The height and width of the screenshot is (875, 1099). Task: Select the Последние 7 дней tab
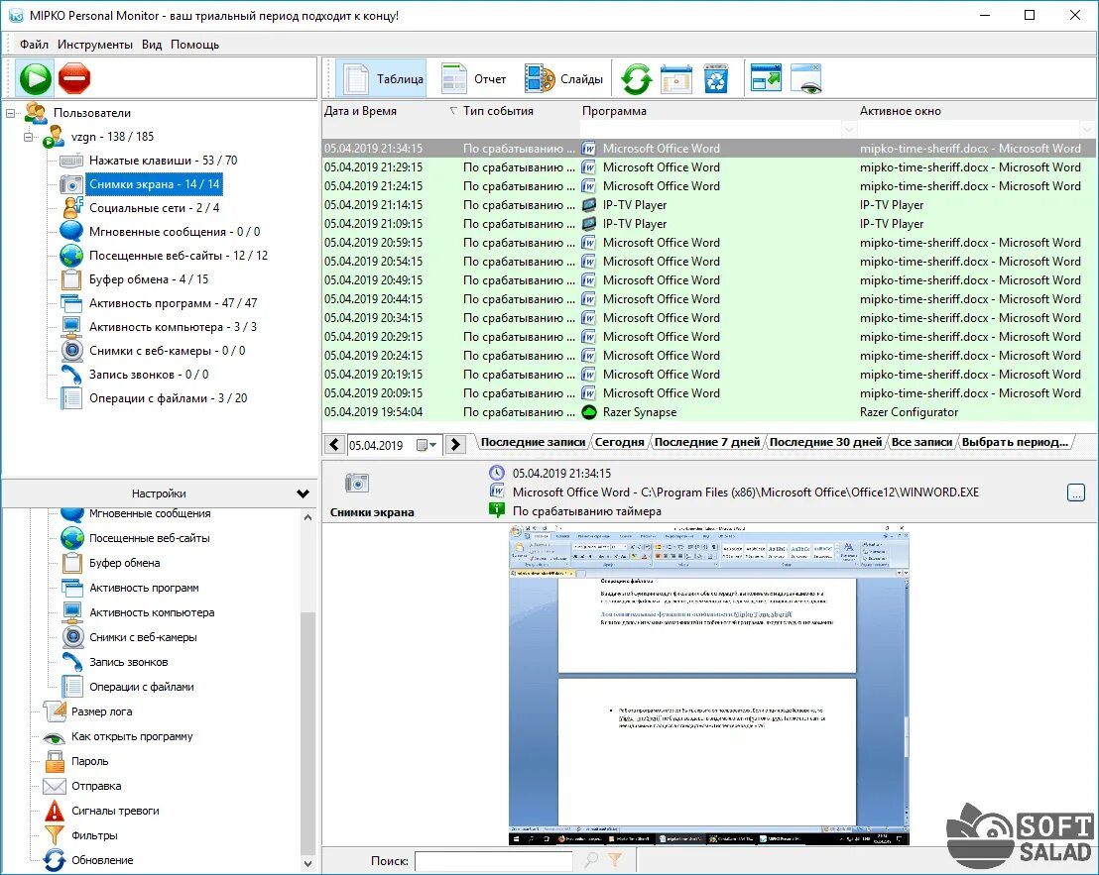point(706,442)
